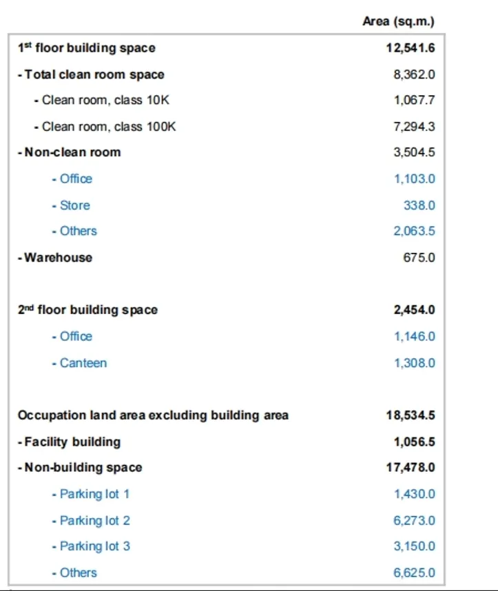The image size is (498, 591).
Task: Click the Clean room, class 100K label
Action: tap(105, 127)
